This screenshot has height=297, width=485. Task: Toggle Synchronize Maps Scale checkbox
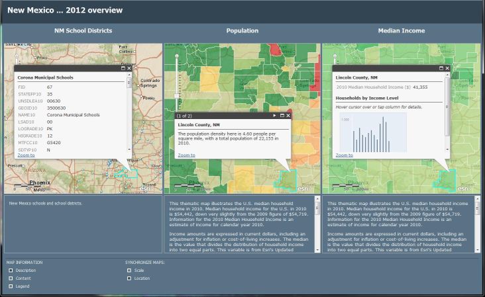coord(129,270)
